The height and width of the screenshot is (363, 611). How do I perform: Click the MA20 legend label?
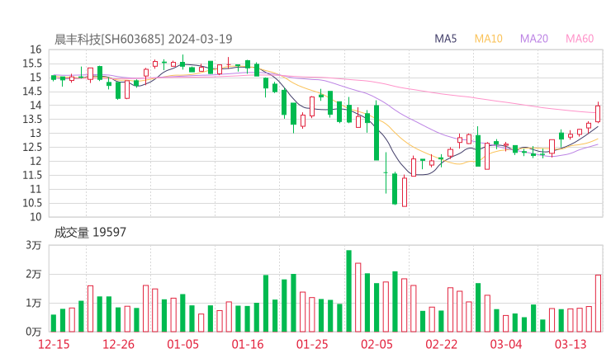click(x=534, y=39)
